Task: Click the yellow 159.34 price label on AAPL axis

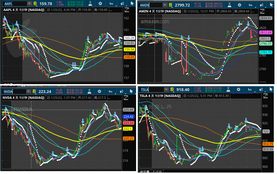Action: pos(129,50)
